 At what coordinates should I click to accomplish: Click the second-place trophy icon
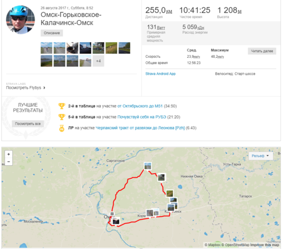coord(61,106)
